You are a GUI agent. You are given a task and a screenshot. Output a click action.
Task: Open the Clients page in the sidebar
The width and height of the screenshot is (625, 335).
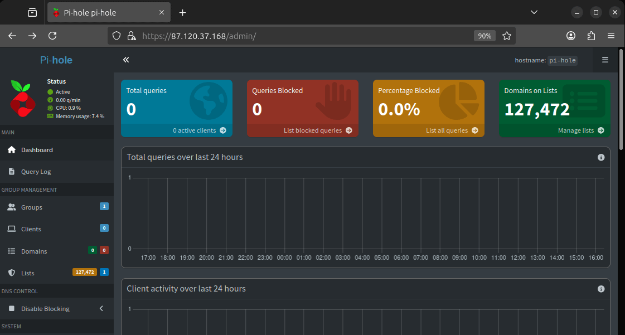(57, 229)
